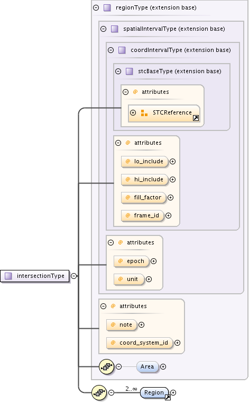This screenshot has width=249, height=403.
Task: Select the lo_include attribute node
Action: (145, 162)
